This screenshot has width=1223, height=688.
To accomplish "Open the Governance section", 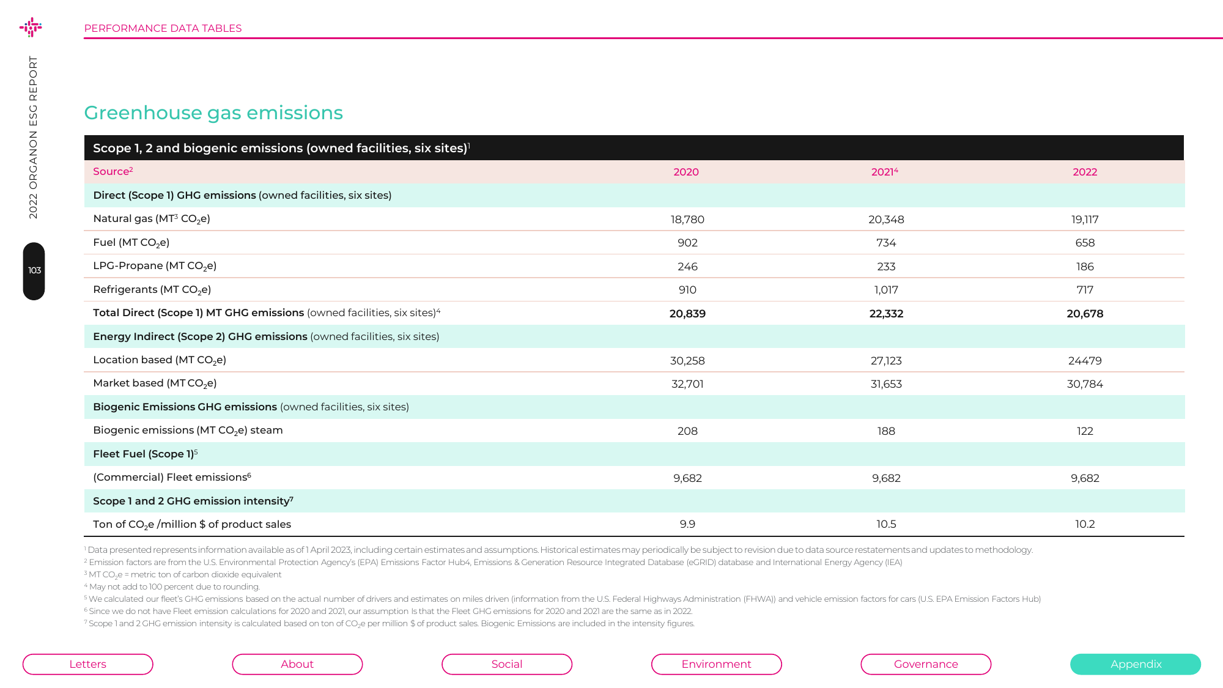I will click(926, 664).
